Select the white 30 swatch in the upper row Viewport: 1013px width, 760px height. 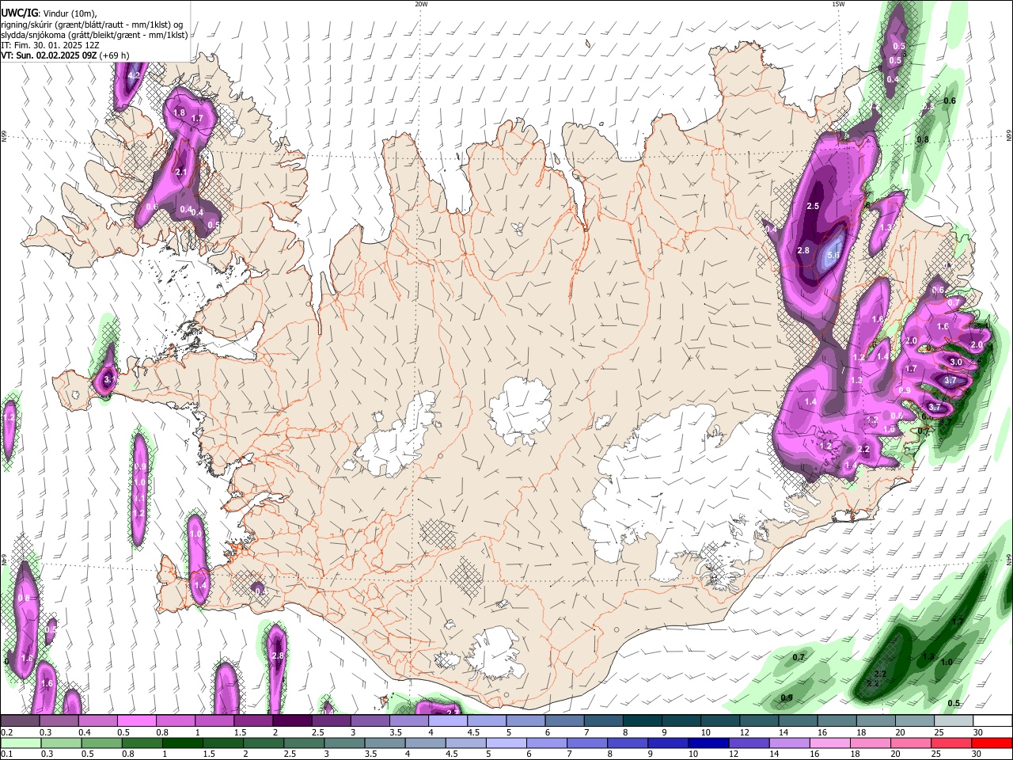[992, 721]
